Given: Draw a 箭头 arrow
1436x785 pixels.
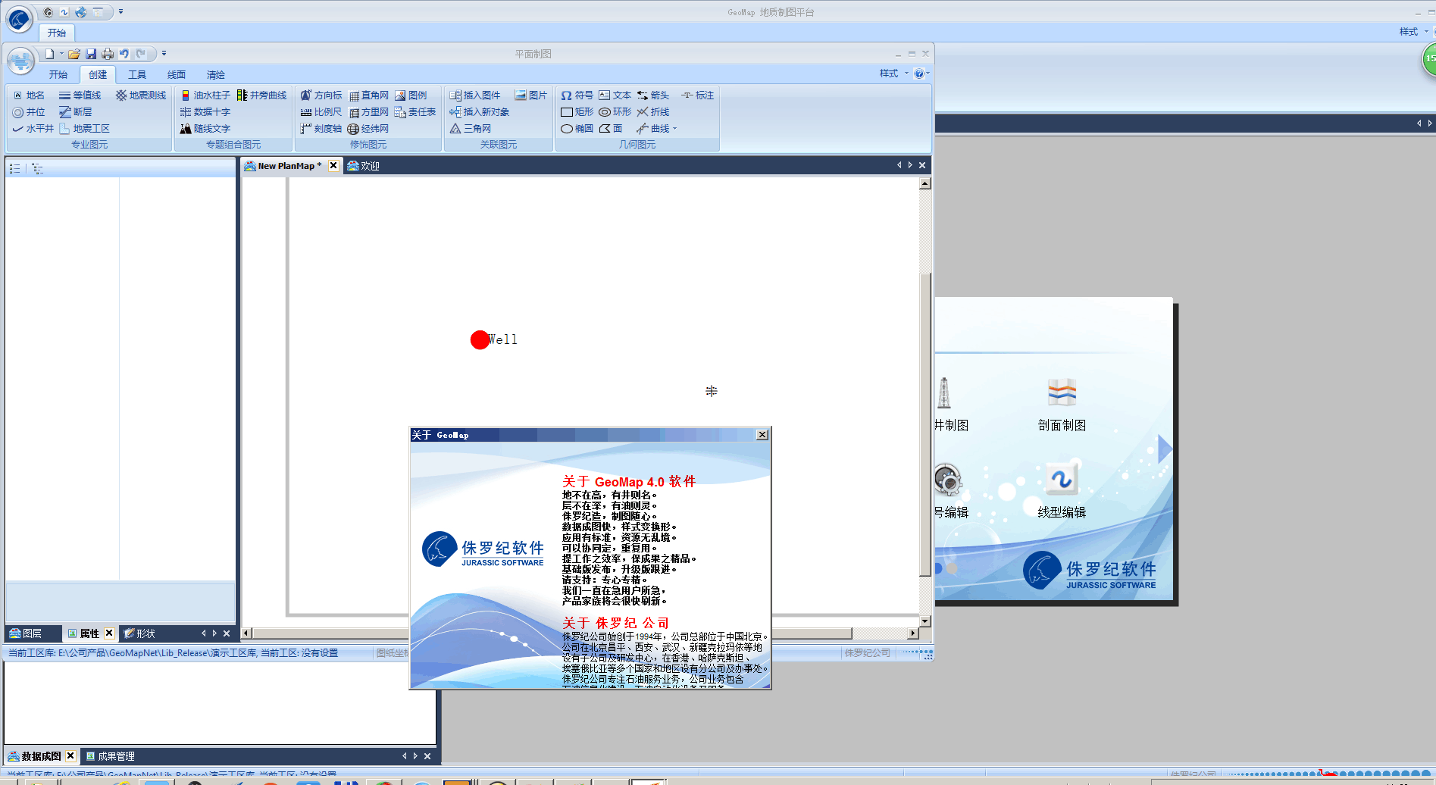Looking at the screenshot, I should (653, 95).
